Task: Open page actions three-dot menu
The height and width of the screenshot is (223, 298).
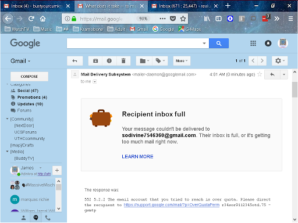Action: (x=162, y=19)
